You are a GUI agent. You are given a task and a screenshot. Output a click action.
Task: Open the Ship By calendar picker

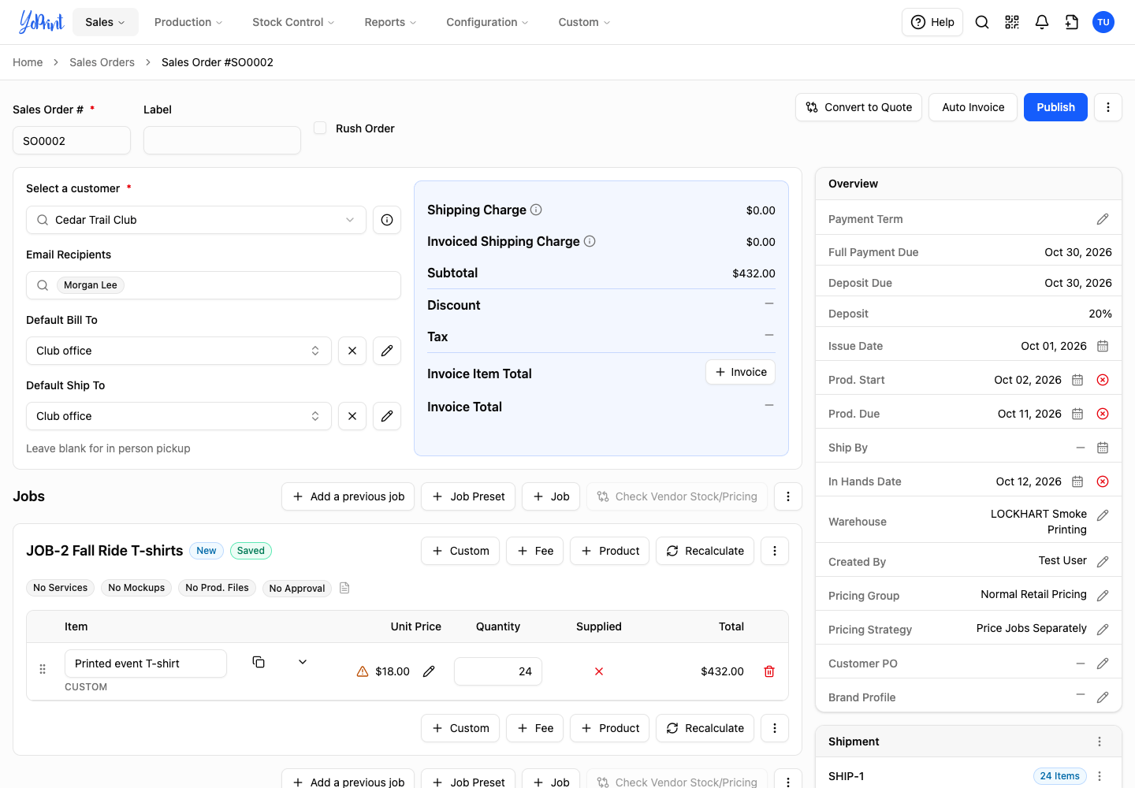click(1103, 448)
